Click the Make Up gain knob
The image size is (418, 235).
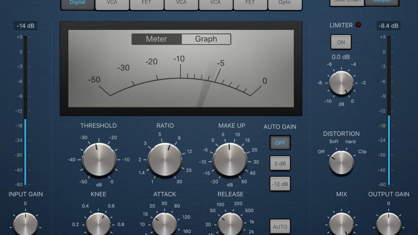[x=230, y=160]
